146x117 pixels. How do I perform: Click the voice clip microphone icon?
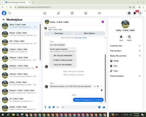coord(45,107)
